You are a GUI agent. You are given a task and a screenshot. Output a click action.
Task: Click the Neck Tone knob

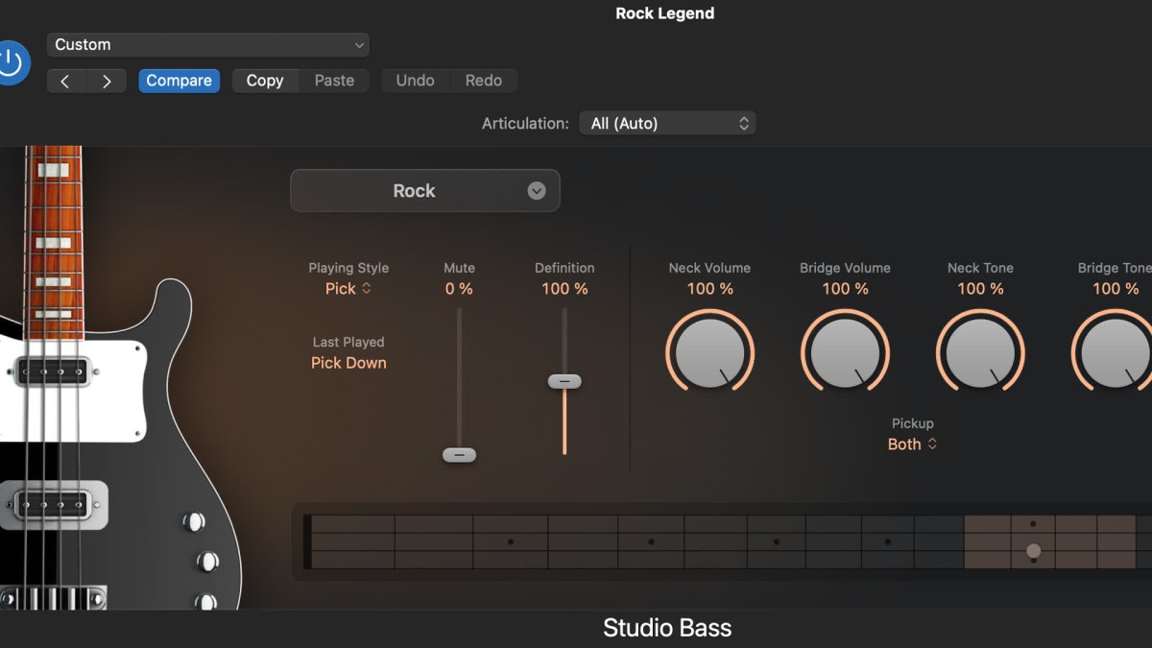(980, 352)
